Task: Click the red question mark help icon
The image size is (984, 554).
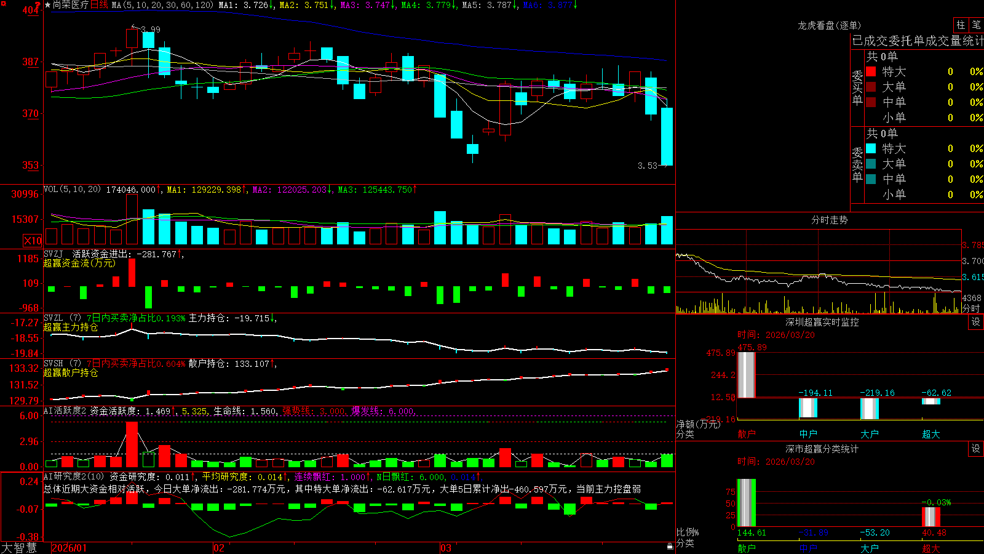Action: (38, 5)
